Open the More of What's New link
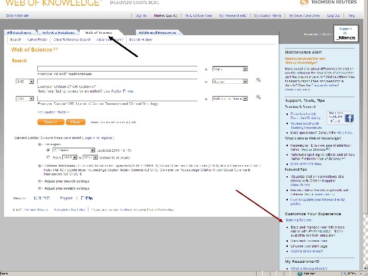This screenshot has height=276, width=368. pos(306,164)
